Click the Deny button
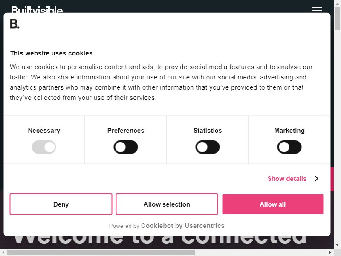Image resolution: width=341 pixels, height=256 pixels. pyautogui.click(x=61, y=204)
